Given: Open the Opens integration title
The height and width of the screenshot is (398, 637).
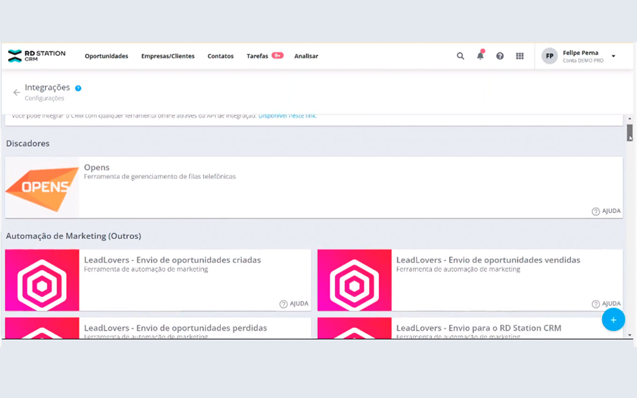Looking at the screenshot, I should click(97, 167).
